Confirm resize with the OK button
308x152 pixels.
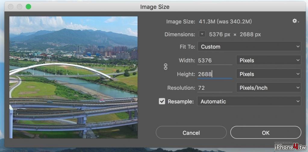click(266, 133)
